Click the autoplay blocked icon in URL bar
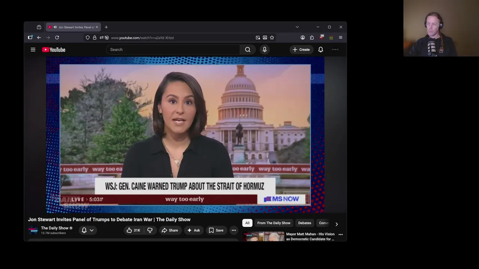The width and height of the screenshot is (479, 269). (107, 38)
